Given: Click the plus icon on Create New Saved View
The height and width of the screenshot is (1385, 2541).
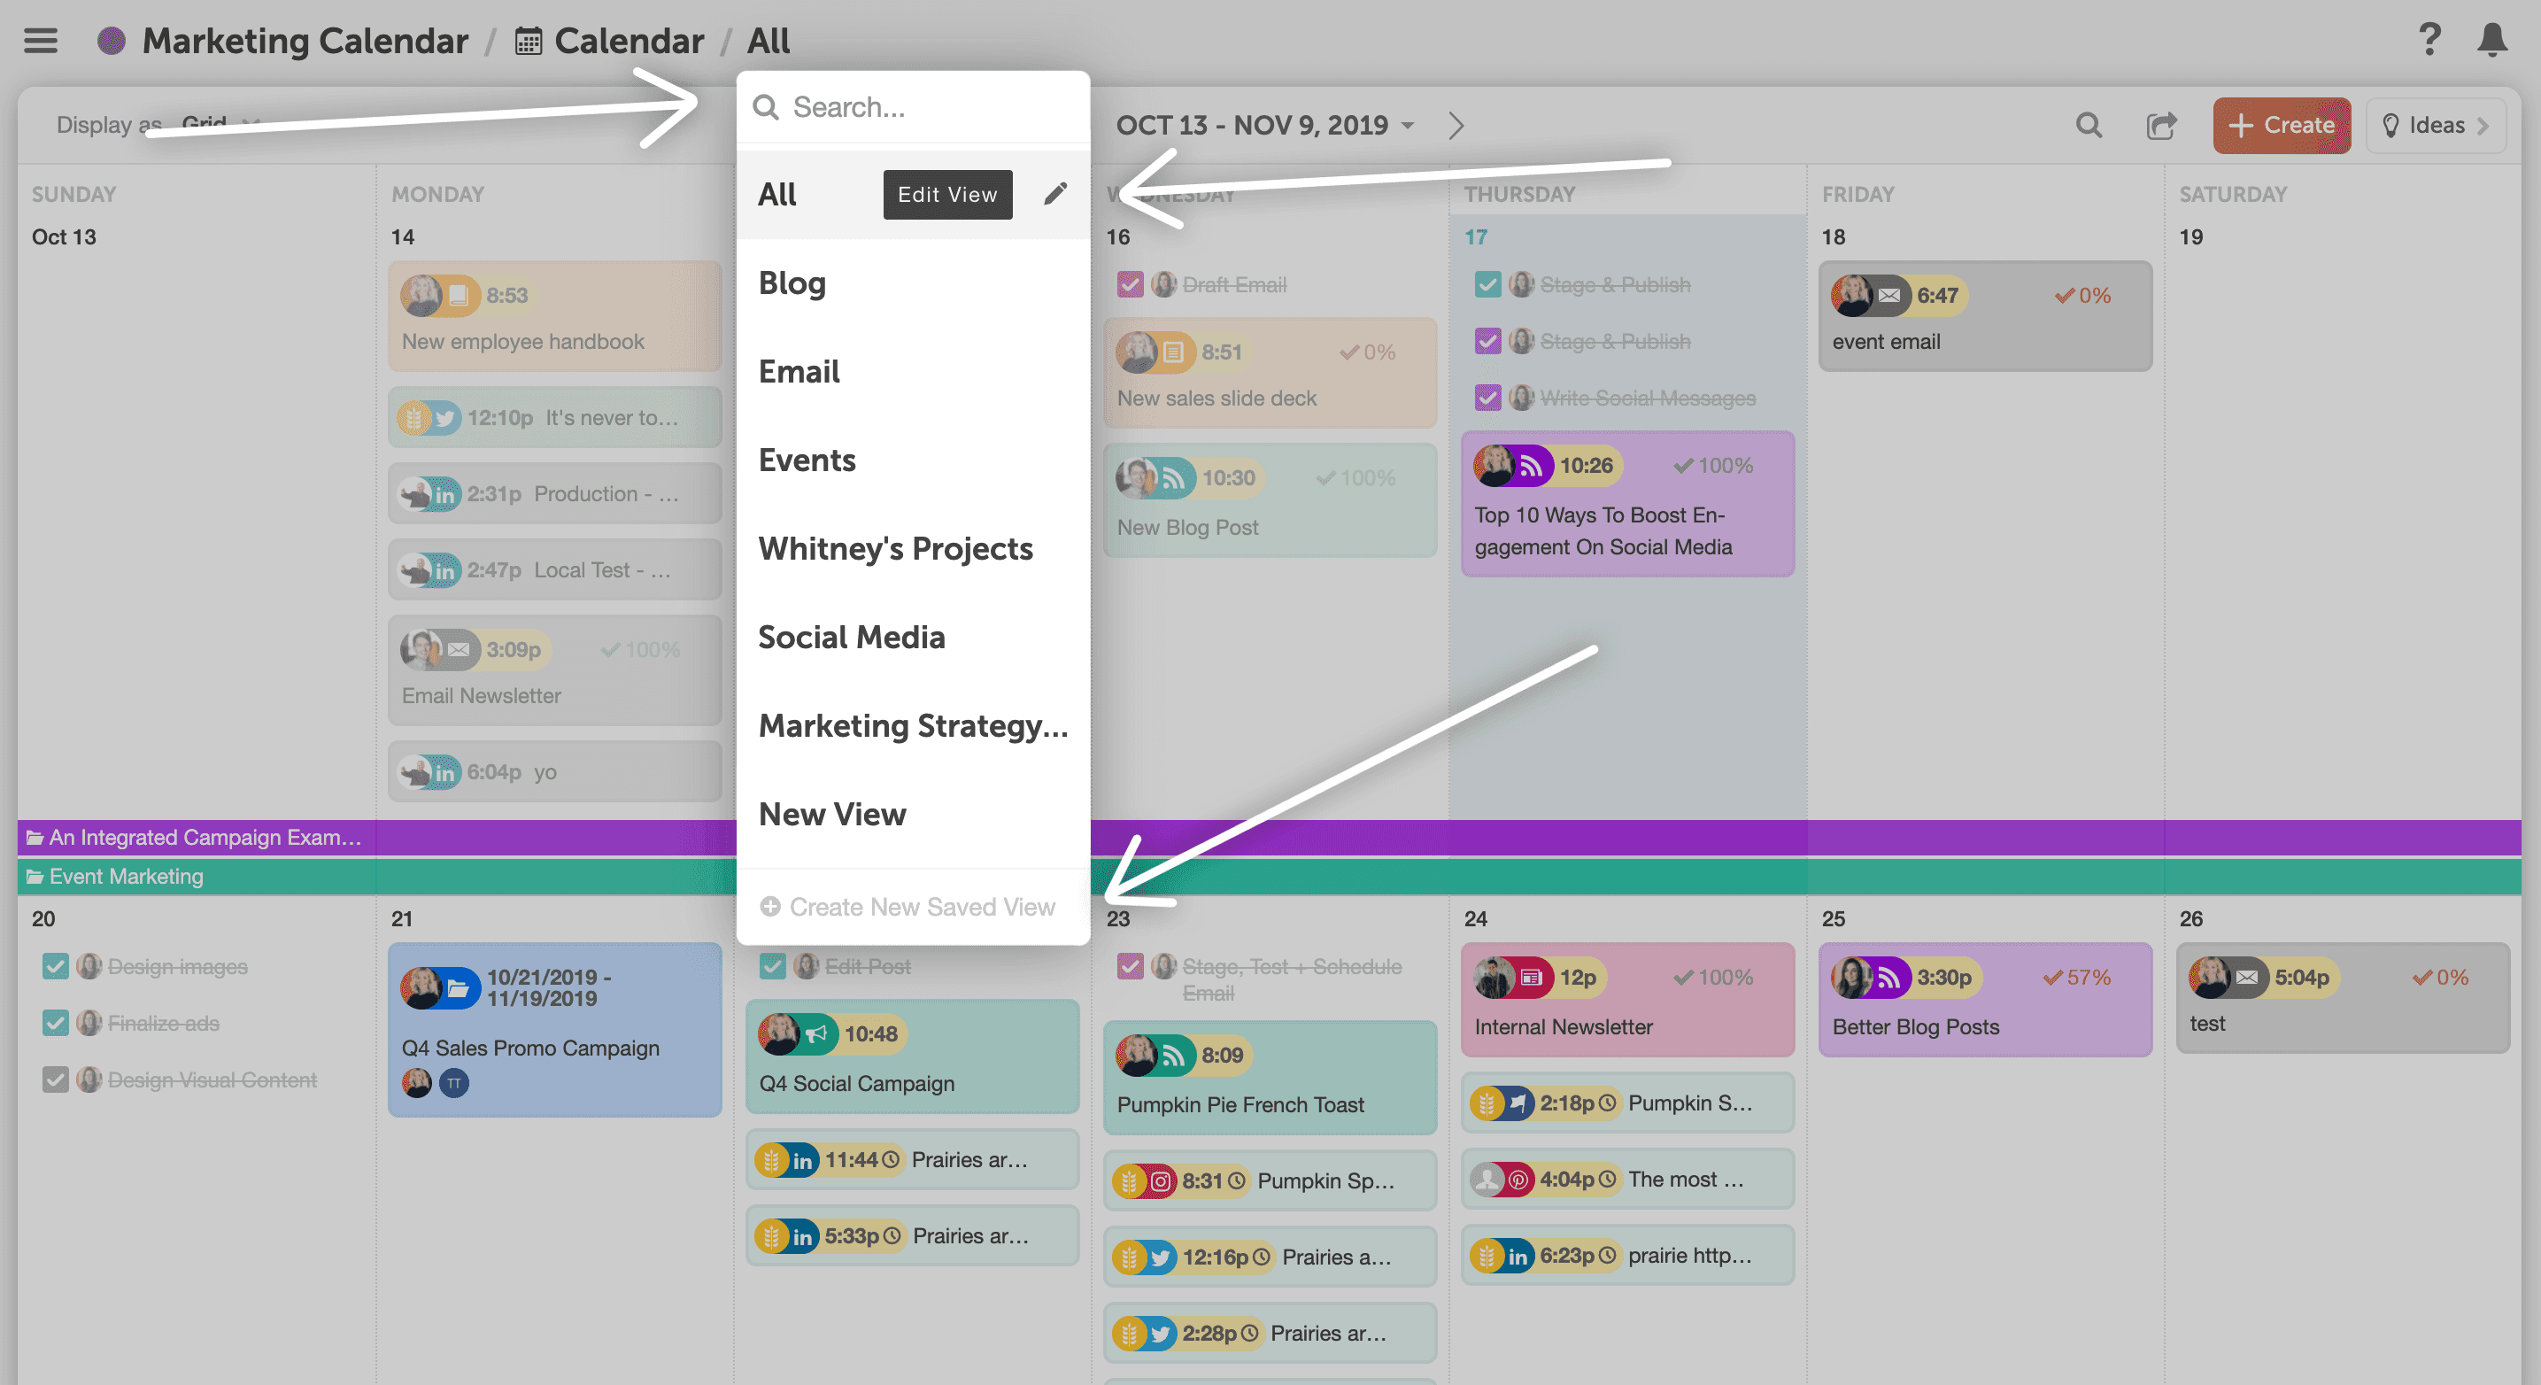Looking at the screenshot, I should click(x=770, y=906).
